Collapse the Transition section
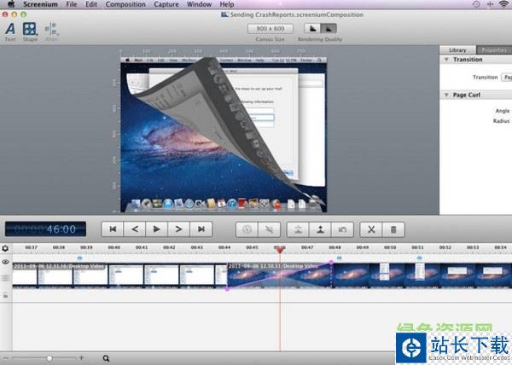This screenshot has width=512, height=365. [445, 60]
